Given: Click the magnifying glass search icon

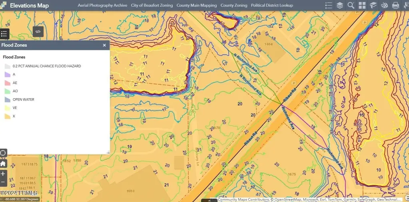Looking at the screenshot, I should [351, 5].
